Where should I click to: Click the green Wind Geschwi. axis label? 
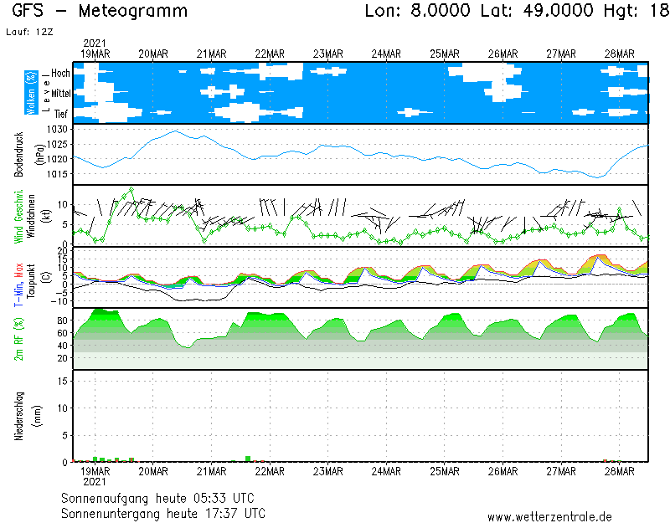tap(18, 216)
